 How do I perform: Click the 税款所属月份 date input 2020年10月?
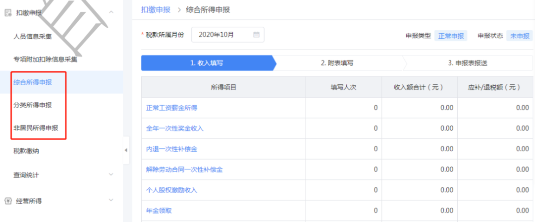pos(227,35)
